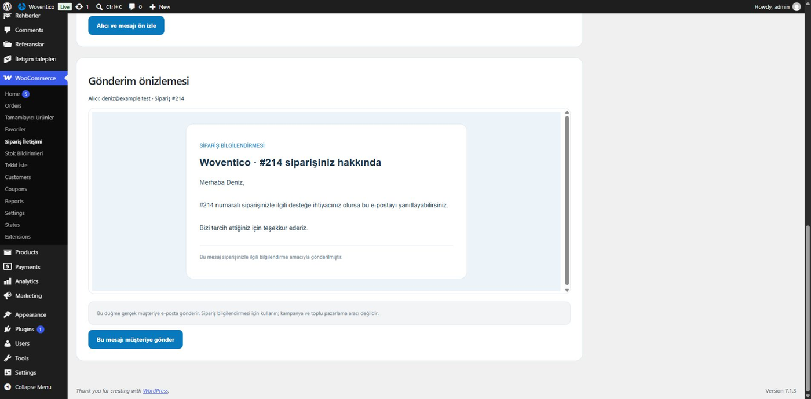Image resolution: width=811 pixels, height=399 pixels.
Task: Open WooCommerce Home with badge 5
Action: pos(17,94)
